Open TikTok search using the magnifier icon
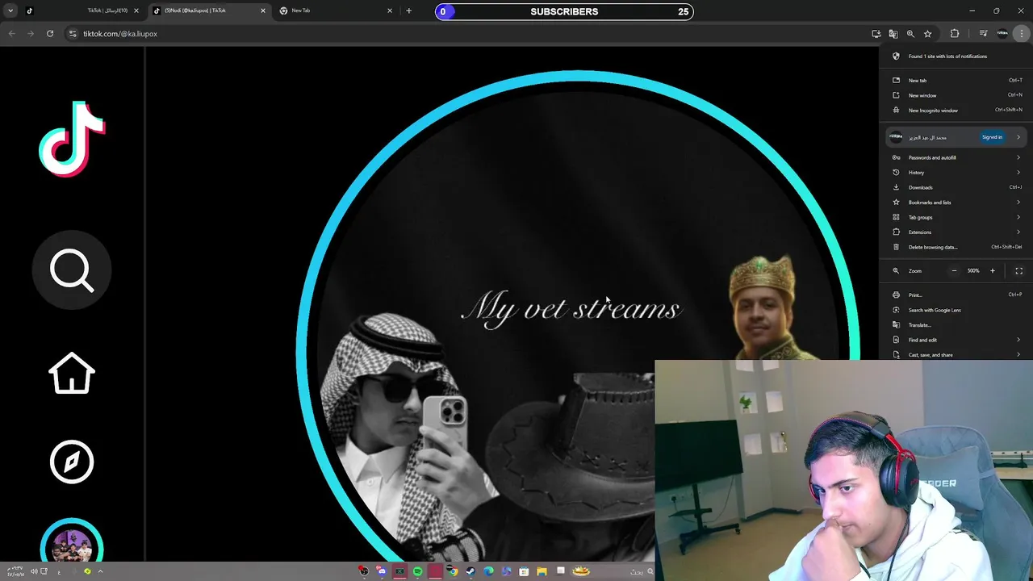This screenshot has width=1033, height=581. [72, 270]
